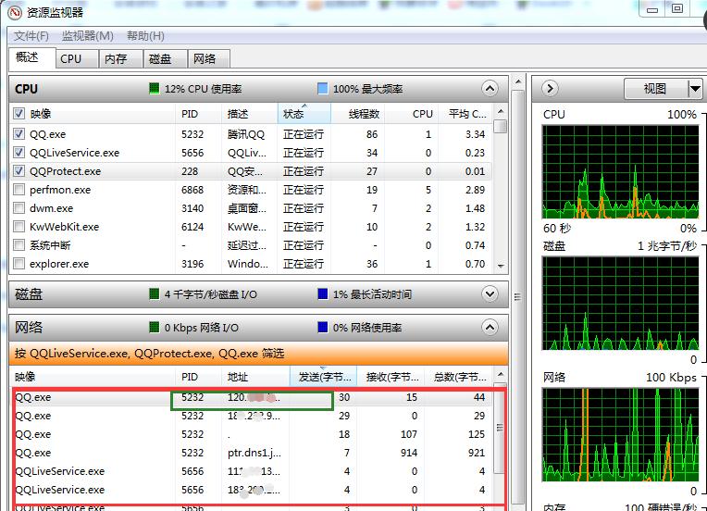707x511 pixels.
Task: Collapse the 网络 section chevron
Action: pos(490,328)
